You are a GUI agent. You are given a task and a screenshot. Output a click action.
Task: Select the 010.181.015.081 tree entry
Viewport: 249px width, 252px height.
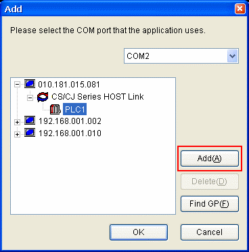tap(69, 85)
